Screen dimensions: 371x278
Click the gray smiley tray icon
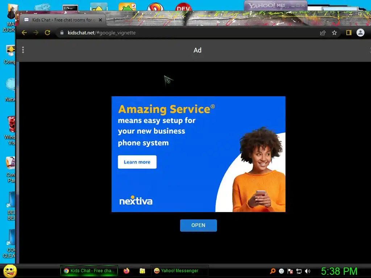tap(281, 271)
